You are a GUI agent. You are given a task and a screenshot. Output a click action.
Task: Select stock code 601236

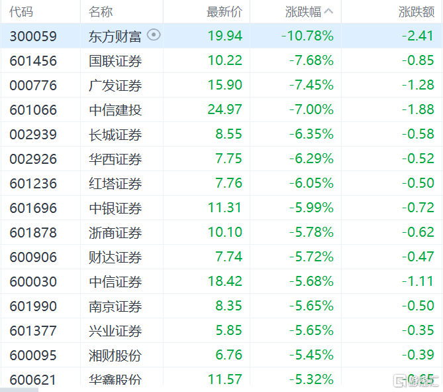point(33,184)
